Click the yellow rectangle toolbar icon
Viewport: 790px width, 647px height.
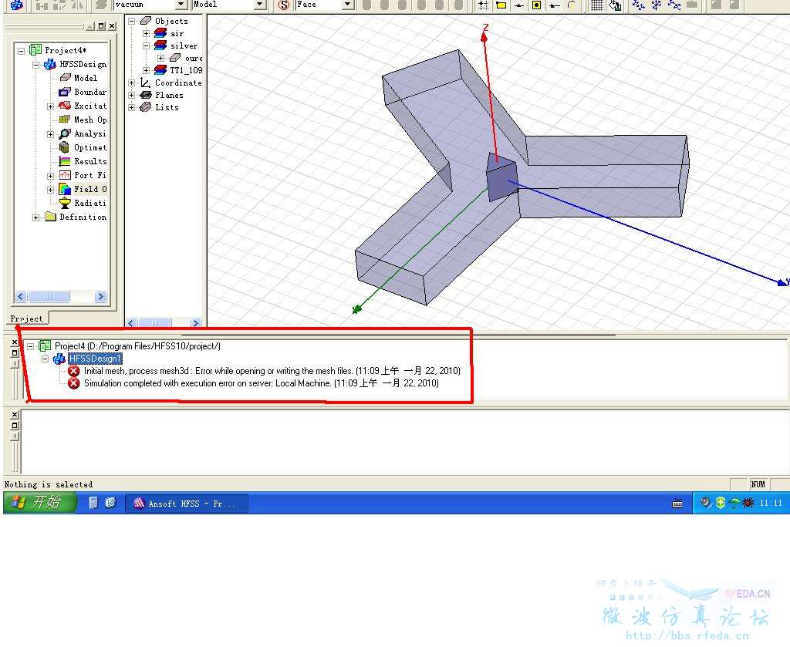[501, 5]
